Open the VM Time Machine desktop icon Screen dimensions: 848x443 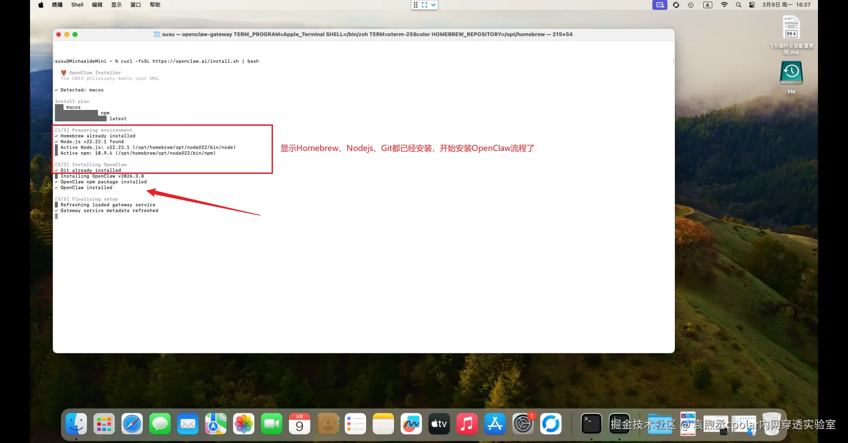click(791, 77)
